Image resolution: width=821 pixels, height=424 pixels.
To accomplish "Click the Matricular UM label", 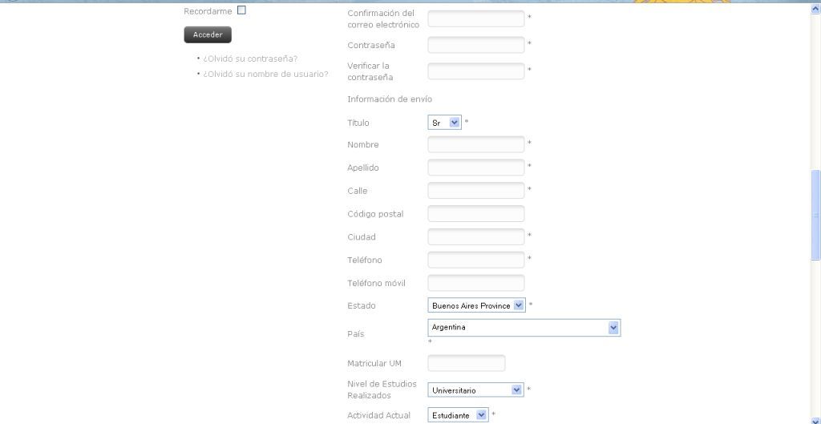I will point(374,363).
